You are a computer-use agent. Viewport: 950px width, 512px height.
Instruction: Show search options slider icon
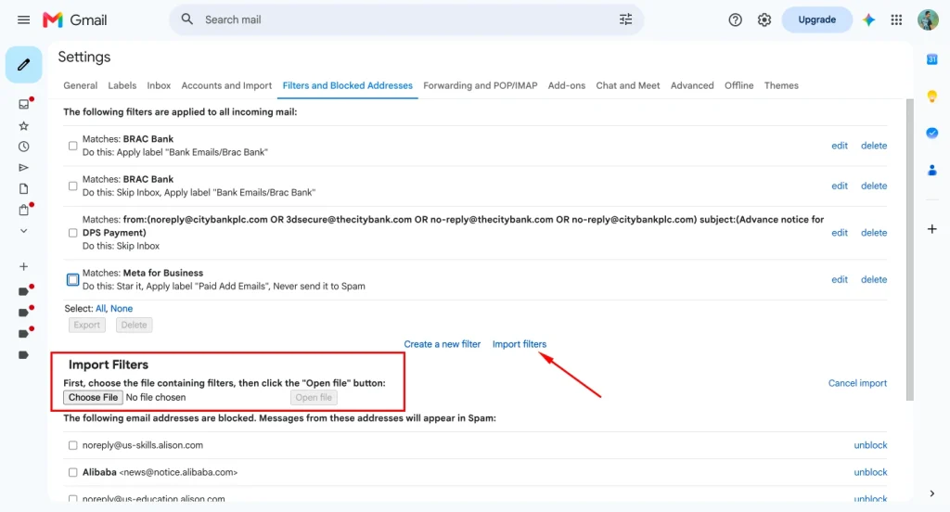626,19
